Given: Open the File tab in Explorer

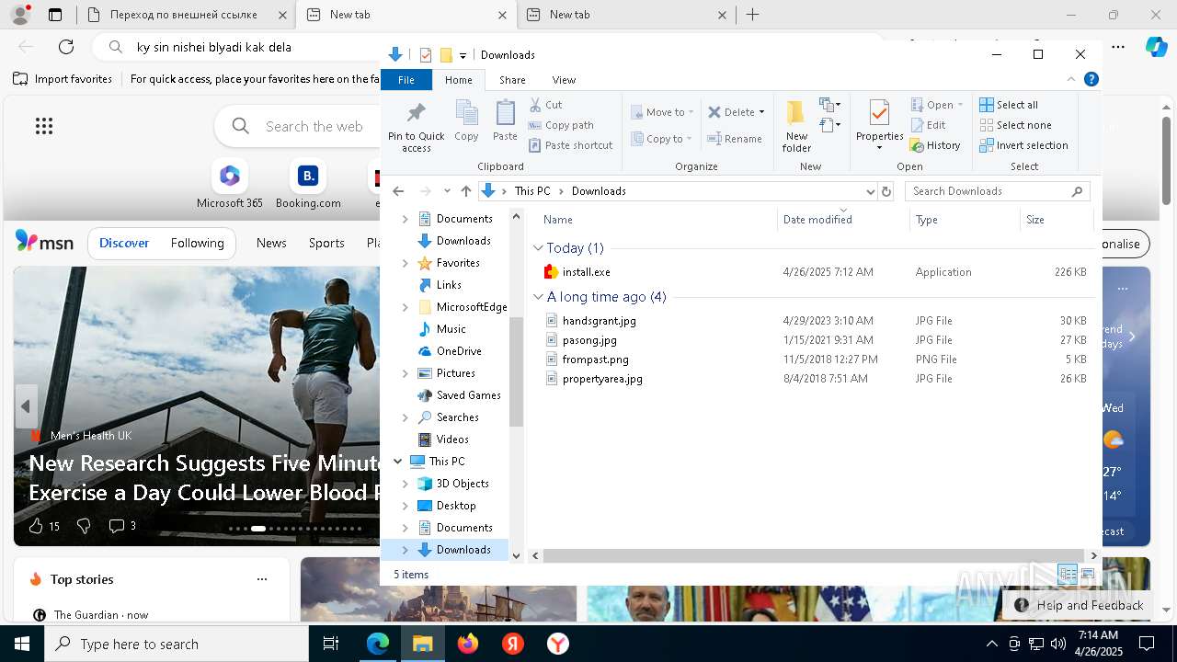Looking at the screenshot, I should point(406,80).
